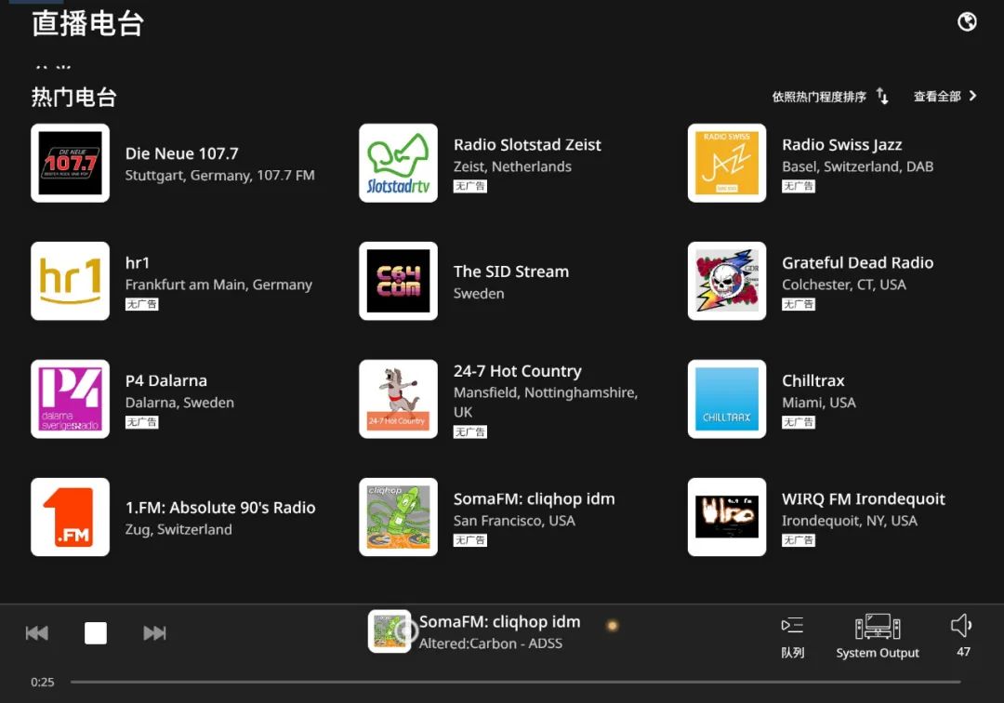The width and height of the screenshot is (1004, 703).
Task: Click the playback progress bar
Action: [515, 683]
